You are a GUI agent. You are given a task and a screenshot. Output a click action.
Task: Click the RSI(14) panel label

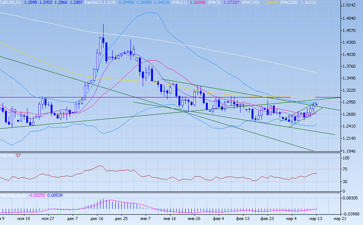click(7, 155)
